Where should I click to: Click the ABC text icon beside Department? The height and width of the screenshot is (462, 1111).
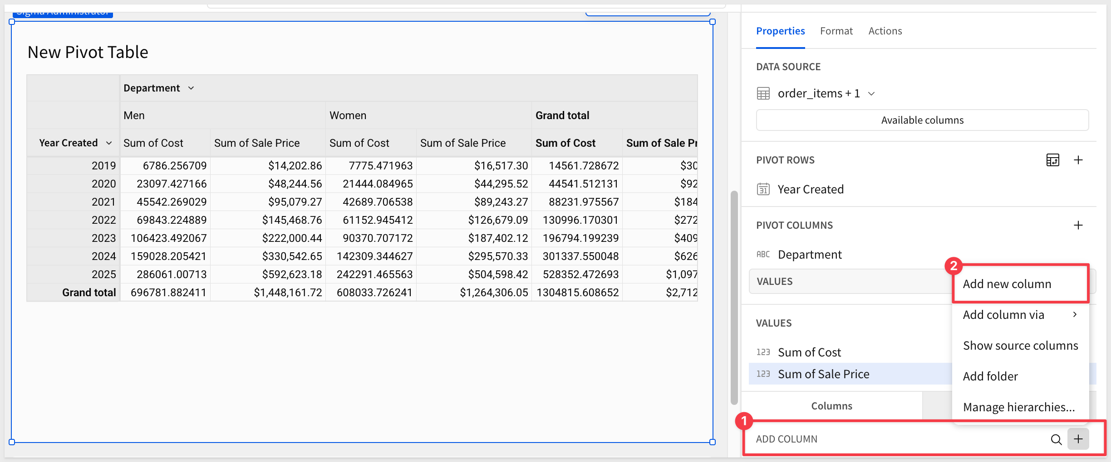763,255
